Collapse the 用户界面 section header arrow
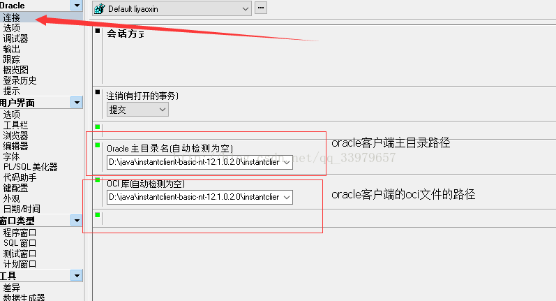 tap(77, 103)
